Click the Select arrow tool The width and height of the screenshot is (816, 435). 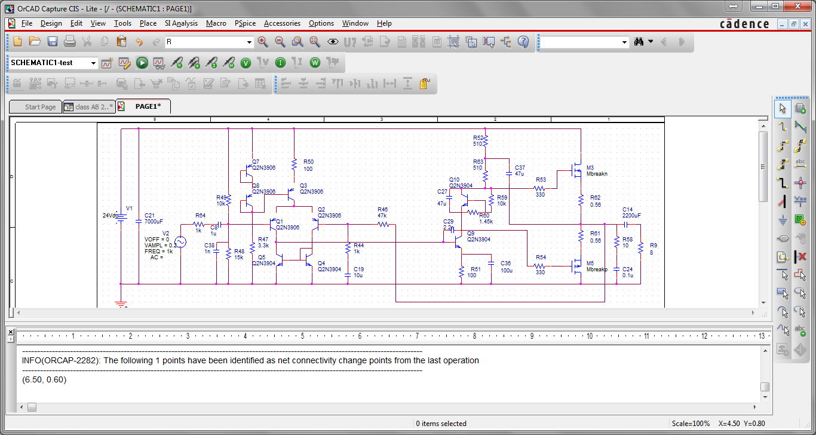pyautogui.click(x=783, y=108)
